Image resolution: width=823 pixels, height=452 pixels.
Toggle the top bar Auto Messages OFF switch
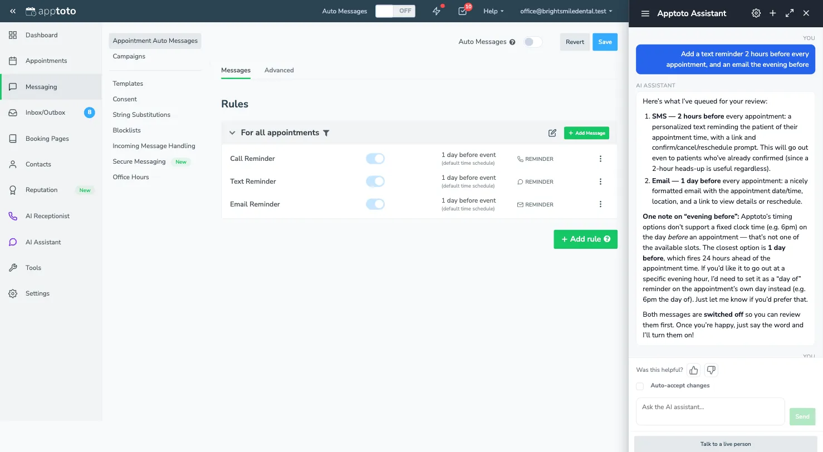(x=395, y=11)
